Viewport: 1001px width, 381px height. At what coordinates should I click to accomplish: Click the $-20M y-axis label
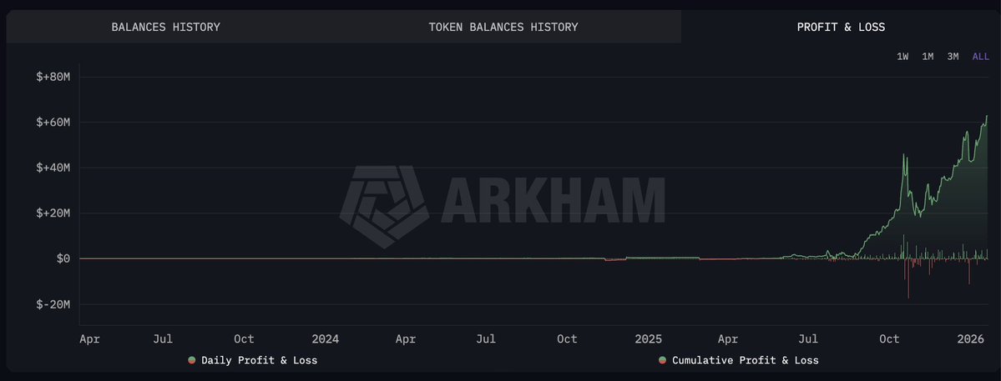(52, 304)
